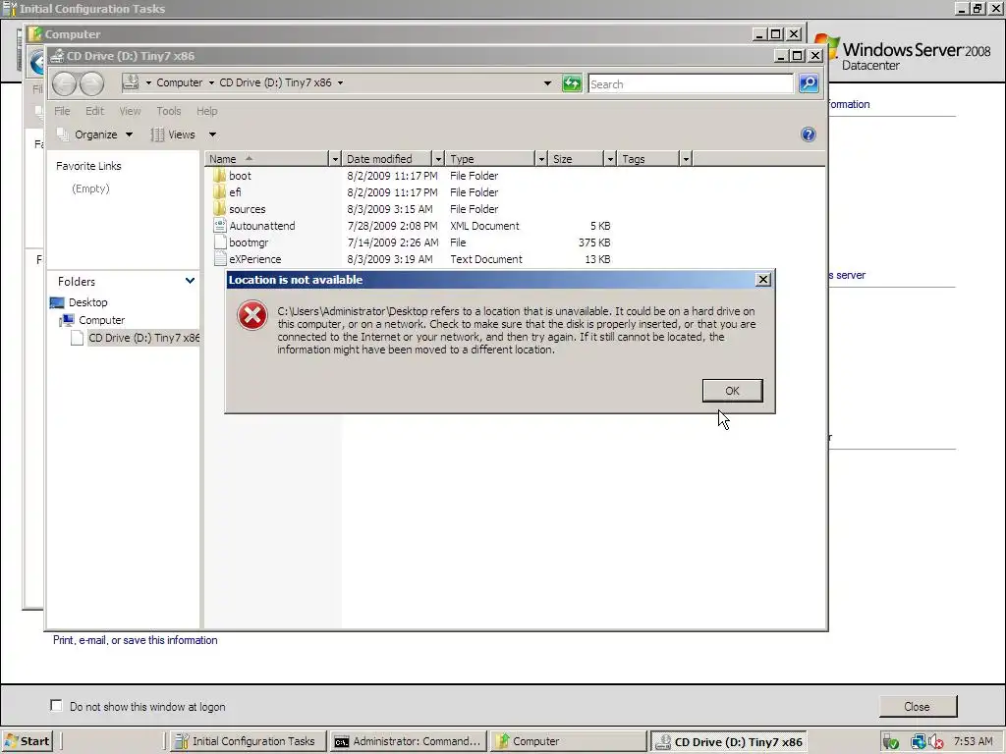Select the sources folder icon
1006x754 pixels.
[x=219, y=208]
